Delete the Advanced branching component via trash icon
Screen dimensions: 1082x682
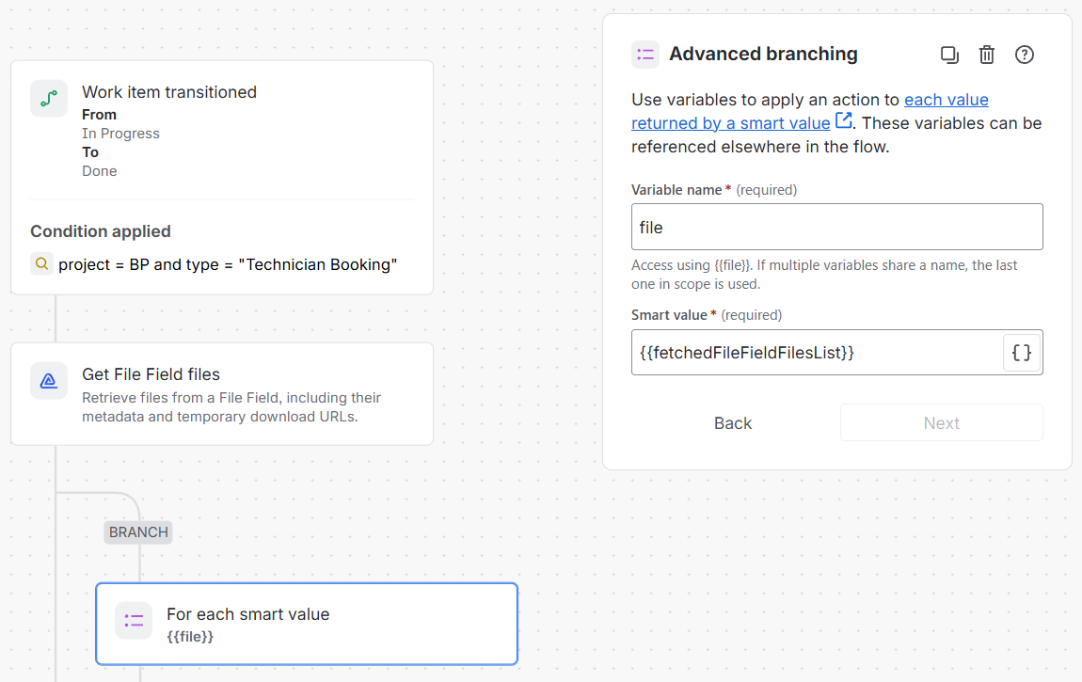(987, 55)
